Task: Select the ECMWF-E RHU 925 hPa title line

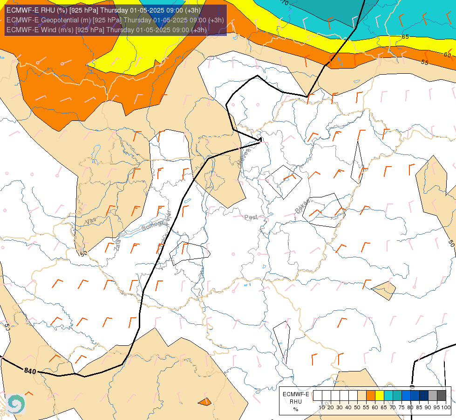Action: point(103,10)
